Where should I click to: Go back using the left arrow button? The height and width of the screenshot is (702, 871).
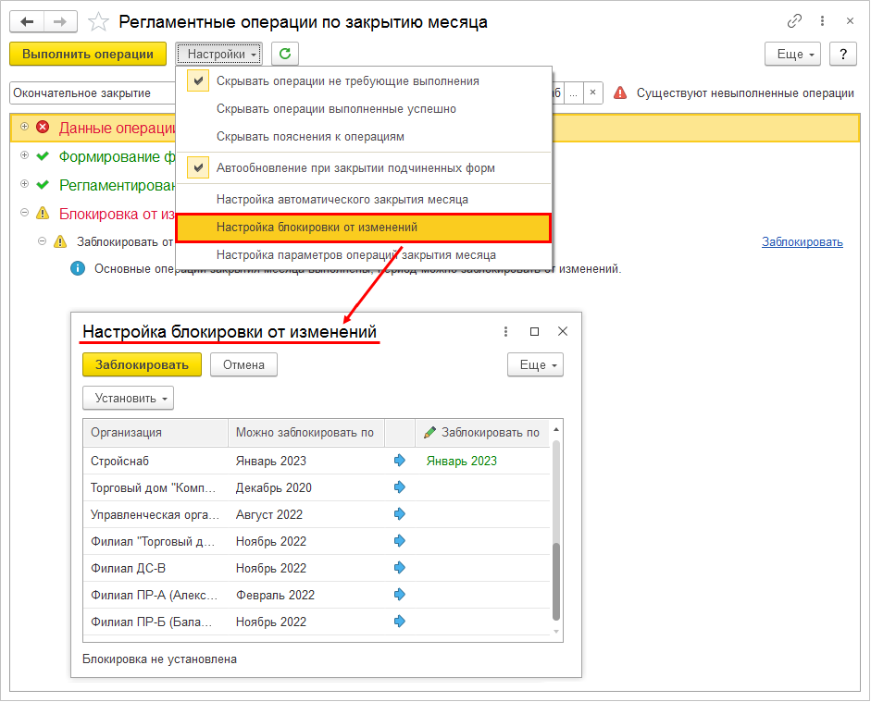tap(27, 22)
